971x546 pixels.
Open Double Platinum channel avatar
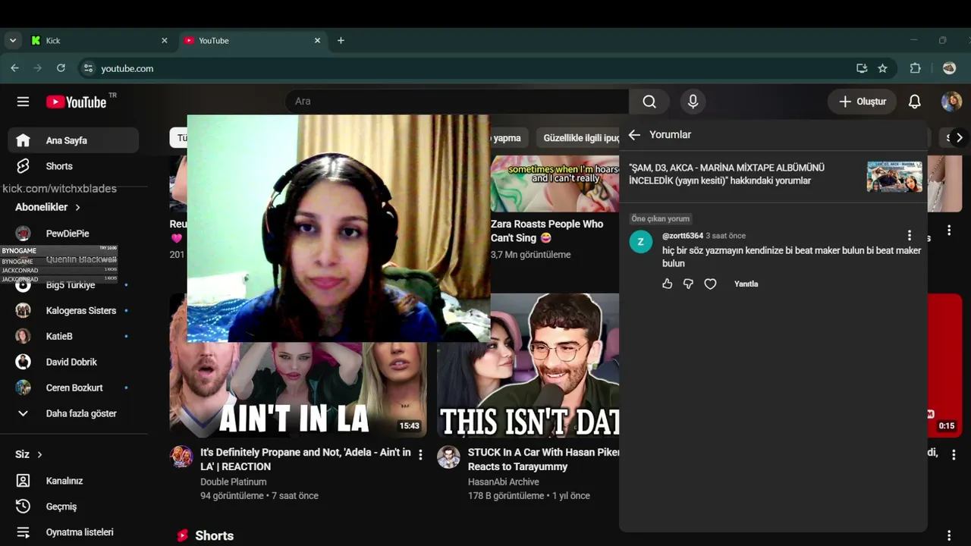coord(181,457)
